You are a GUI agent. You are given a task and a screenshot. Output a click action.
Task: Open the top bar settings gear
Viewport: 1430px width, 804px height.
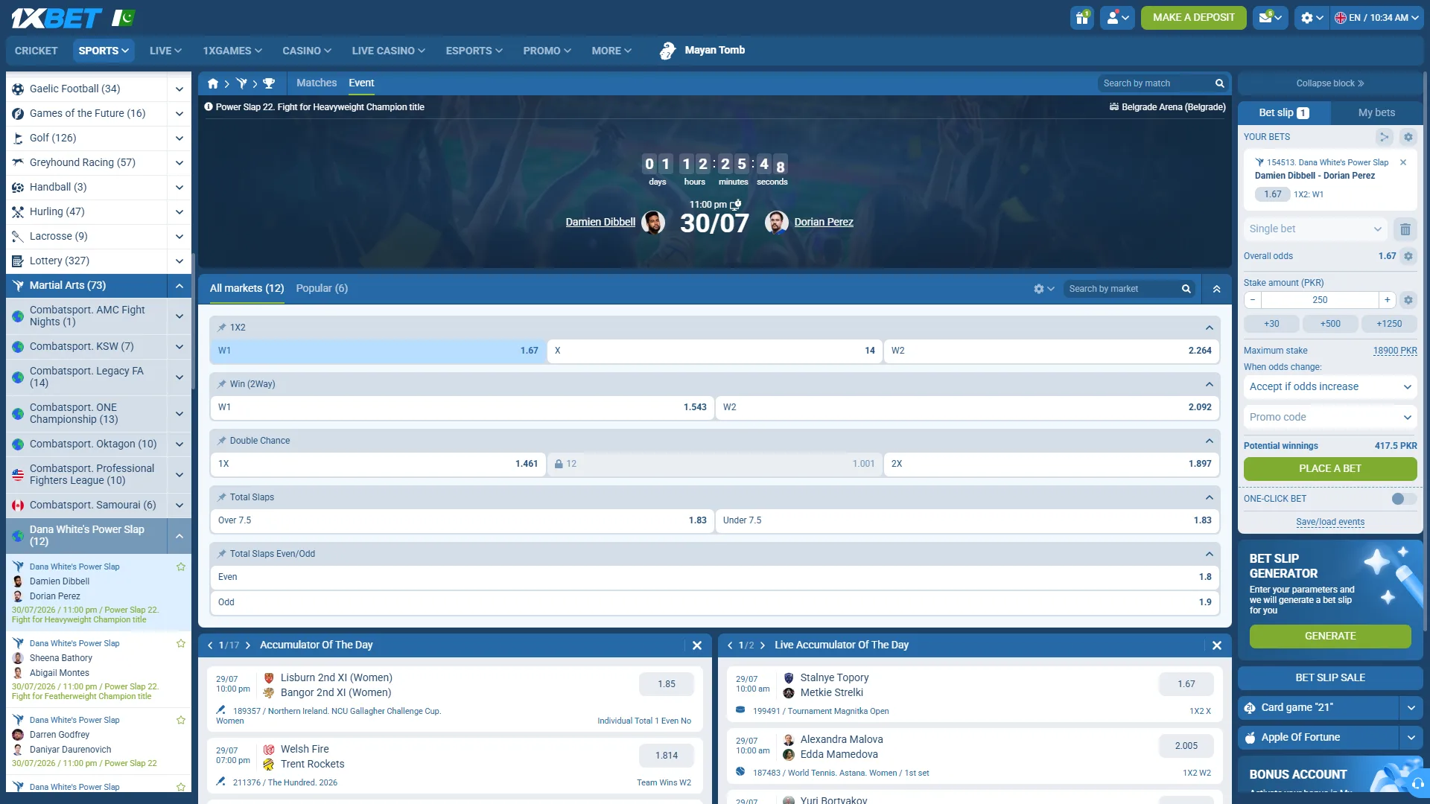pyautogui.click(x=1312, y=18)
